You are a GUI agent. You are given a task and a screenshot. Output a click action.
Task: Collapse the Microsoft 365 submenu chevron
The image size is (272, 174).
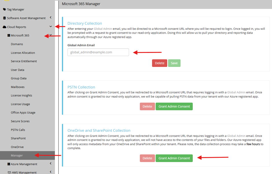pos(51,35)
